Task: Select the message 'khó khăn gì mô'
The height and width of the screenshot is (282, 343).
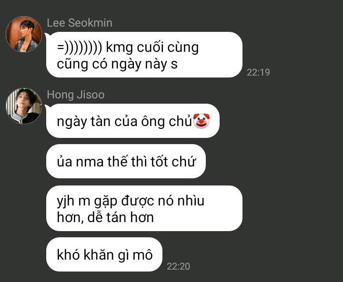Action: point(104,254)
